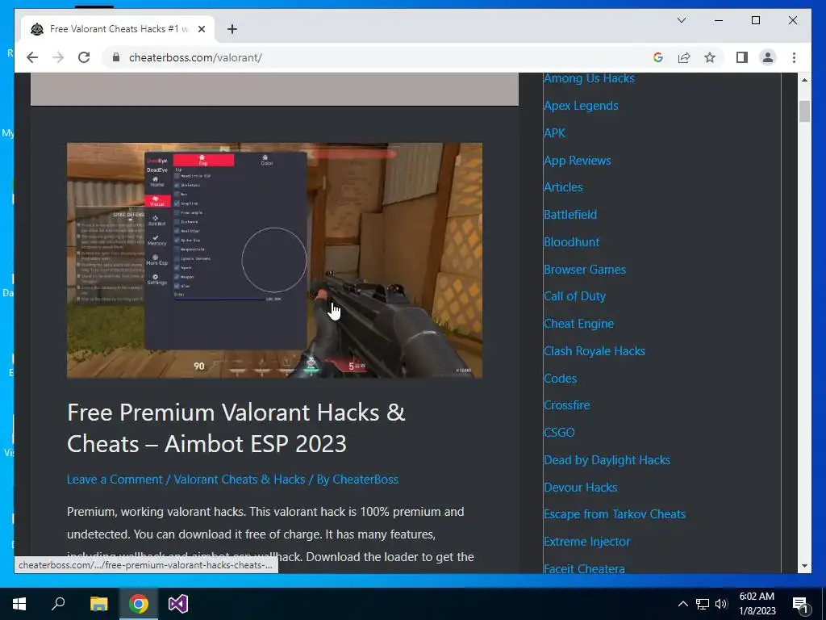
Task: Open the Dead by Daylight Hacks category
Action: pyautogui.click(x=607, y=459)
